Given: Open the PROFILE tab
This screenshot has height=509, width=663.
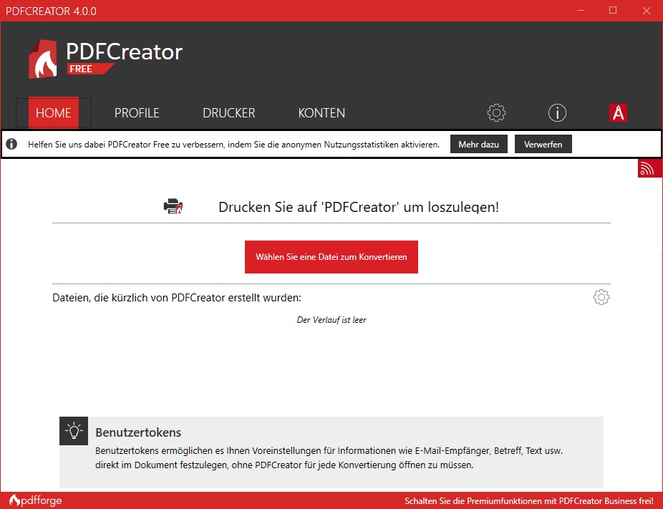Looking at the screenshot, I should (137, 113).
